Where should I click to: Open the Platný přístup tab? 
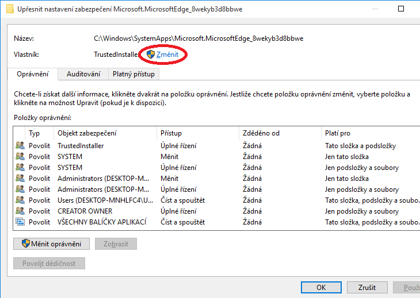(133, 74)
